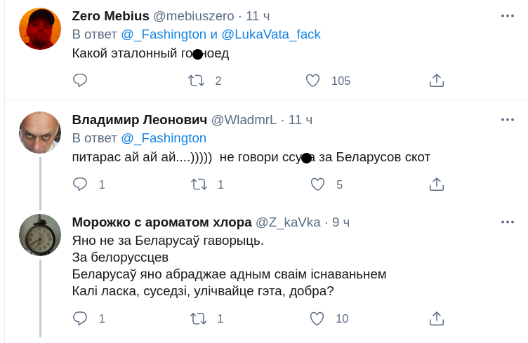Viewport: 528px width, 343px height.
Task: Retweet Владимир Леонович's tweet
Action: point(199,184)
